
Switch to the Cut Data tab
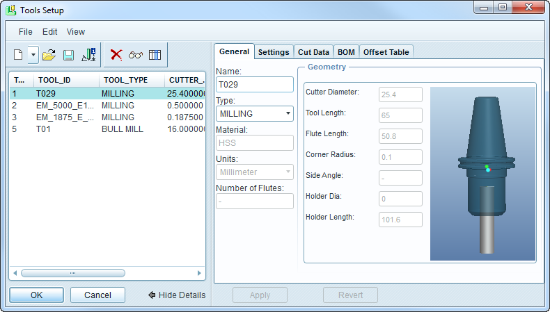coord(313,52)
